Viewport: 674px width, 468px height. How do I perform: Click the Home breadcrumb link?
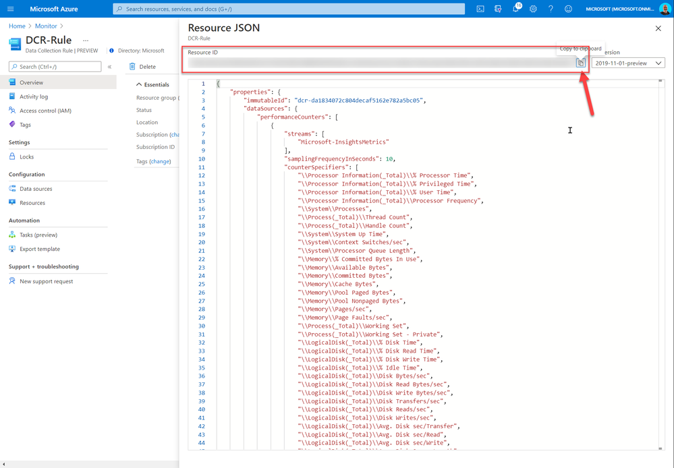click(x=17, y=26)
